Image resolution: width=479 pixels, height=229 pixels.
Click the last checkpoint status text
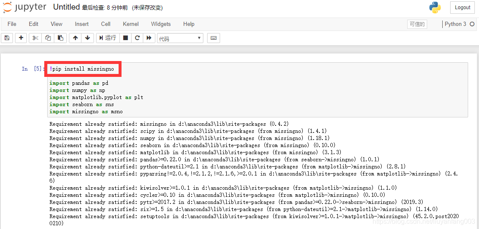point(105,8)
